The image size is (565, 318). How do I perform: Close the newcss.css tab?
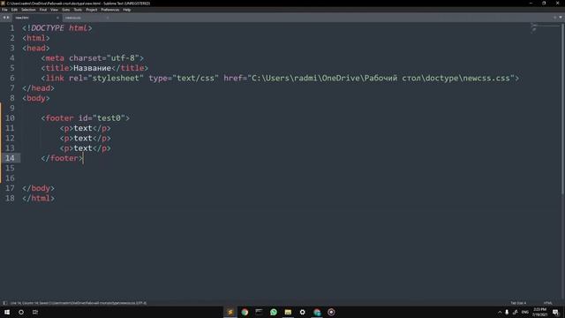[107, 18]
